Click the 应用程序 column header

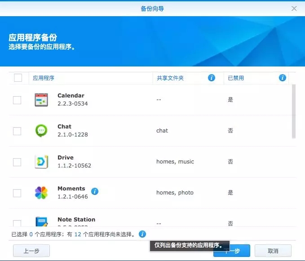[x=44, y=78]
